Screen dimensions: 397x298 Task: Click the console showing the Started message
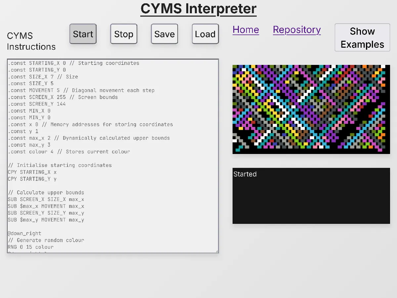(311, 195)
